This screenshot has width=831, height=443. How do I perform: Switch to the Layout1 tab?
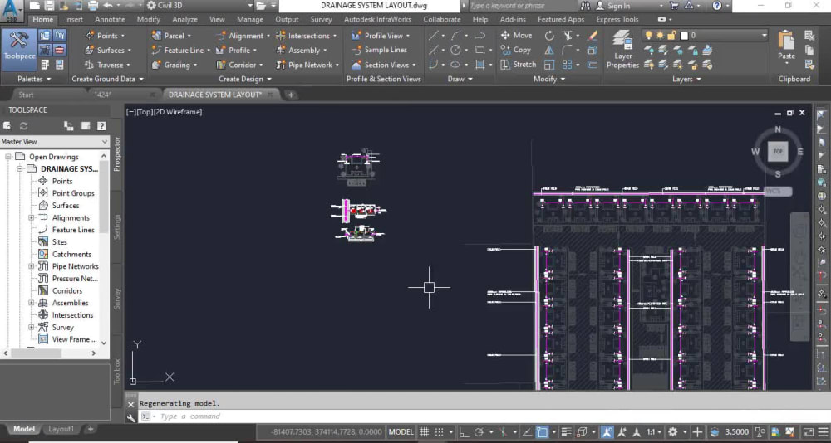click(x=61, y=429)
